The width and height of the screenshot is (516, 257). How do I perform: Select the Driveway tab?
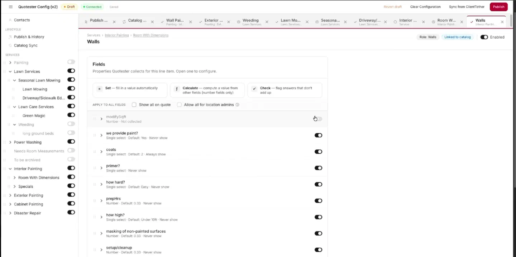370,22
